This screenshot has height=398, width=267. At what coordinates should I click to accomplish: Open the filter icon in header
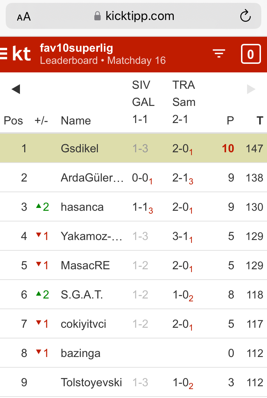click(219, 54)
